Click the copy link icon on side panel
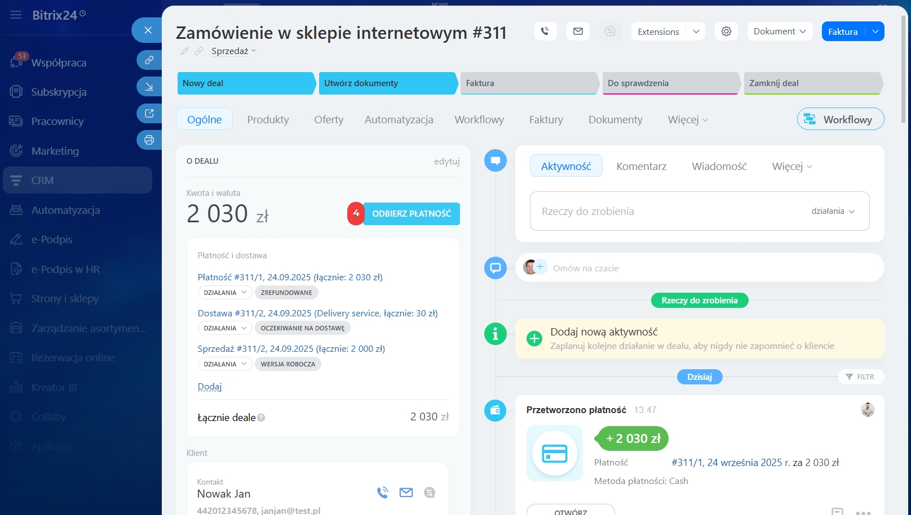911x515 pixels. click(149, 60)
